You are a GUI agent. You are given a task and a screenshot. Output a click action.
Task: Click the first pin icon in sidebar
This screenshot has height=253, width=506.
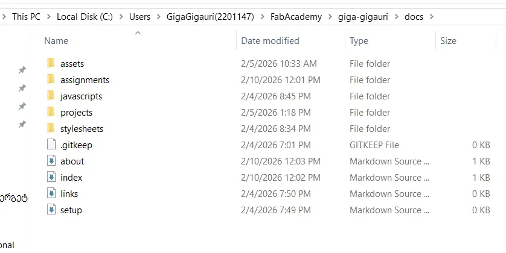22,70
